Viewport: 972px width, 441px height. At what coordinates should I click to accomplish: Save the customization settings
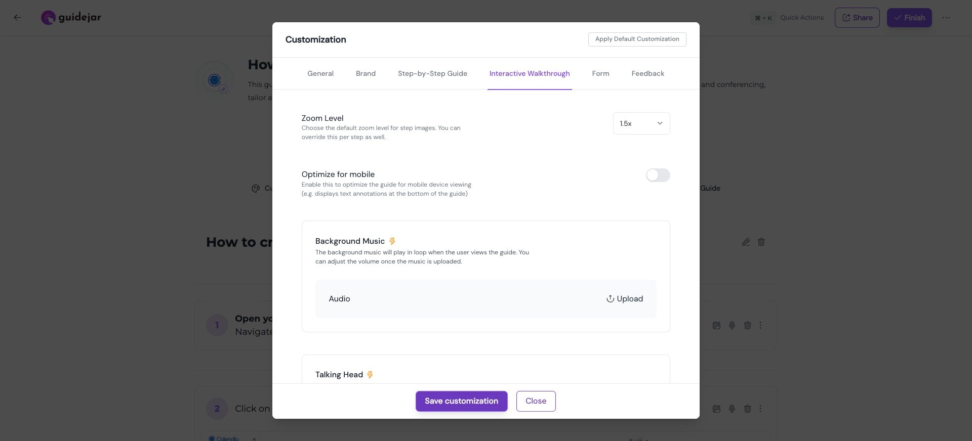tap(461, 401)
